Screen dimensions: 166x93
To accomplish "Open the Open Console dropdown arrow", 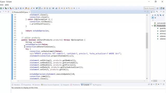I will [158, 84].
